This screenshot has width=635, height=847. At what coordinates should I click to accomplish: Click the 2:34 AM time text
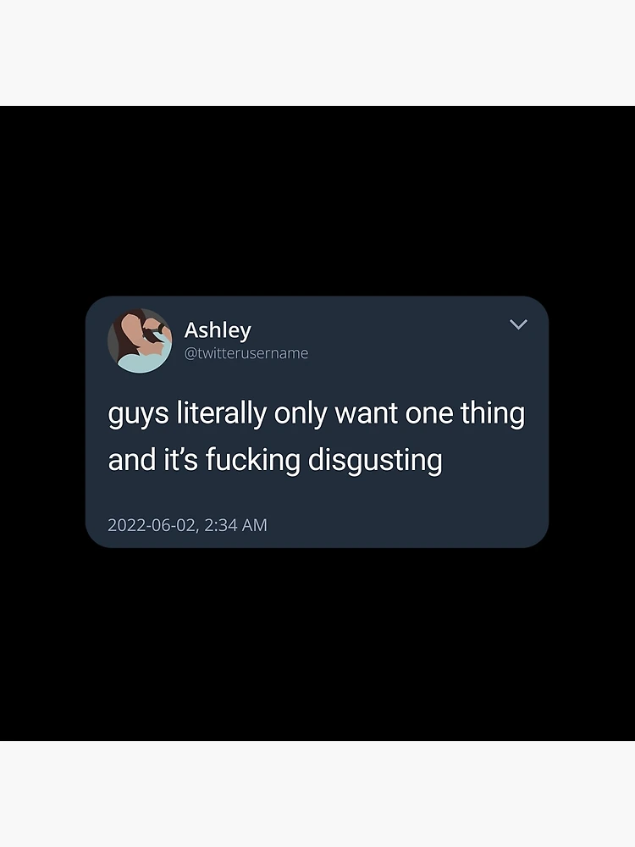(x=236, y=525)
